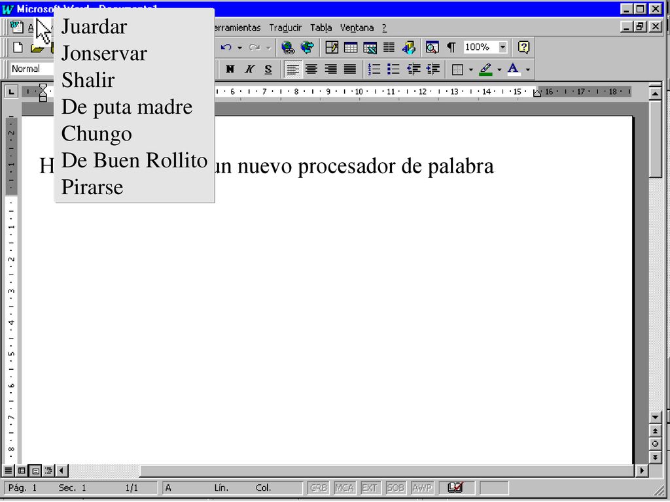Click the tab alignment selector on ruler
670x502 pixels.
[x=11, y=92]
